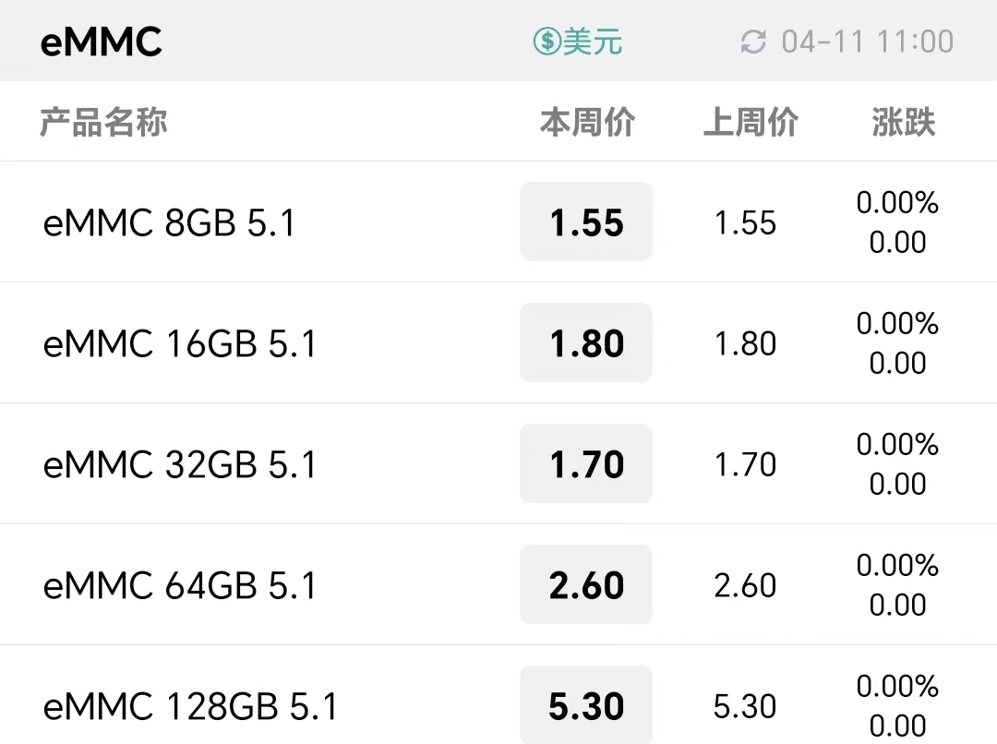Image resolution: width=997 pixels, height=744 pixels.
Task: Click the 0.00% change for eMMC 8GB
Action: tap(897, 203)
